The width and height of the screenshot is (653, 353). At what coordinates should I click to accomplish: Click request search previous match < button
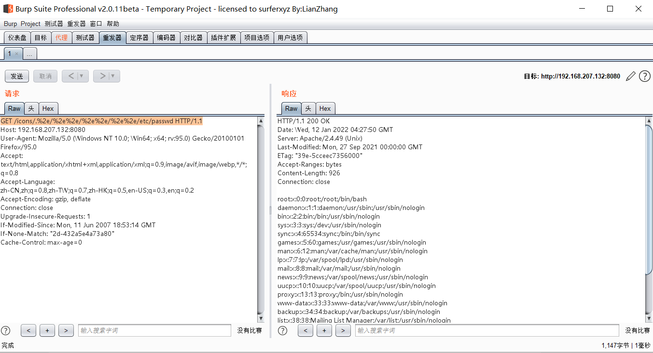pos(28,330)
